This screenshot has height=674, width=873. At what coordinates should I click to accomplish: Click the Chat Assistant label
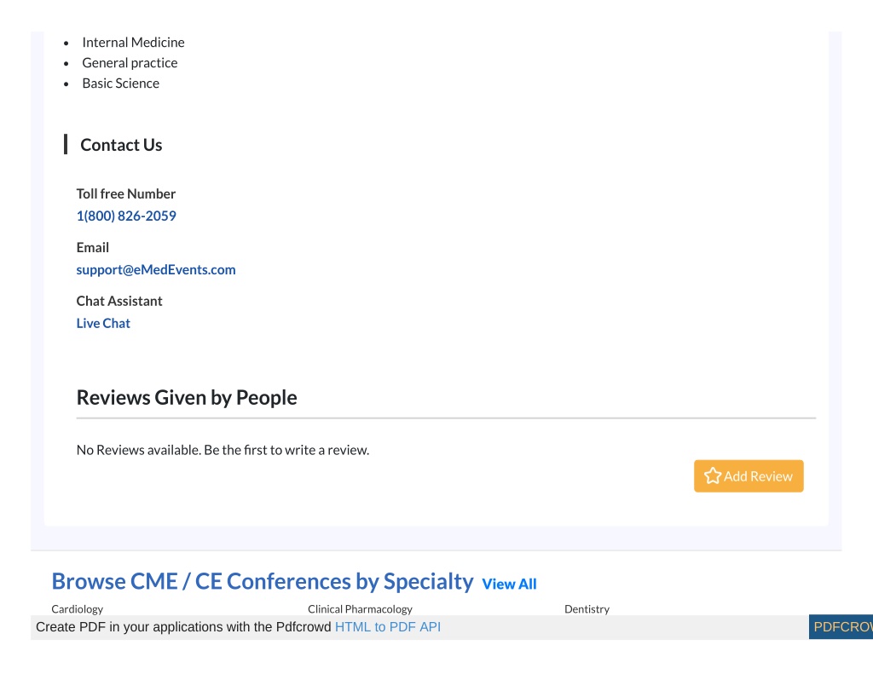[119, 301]
